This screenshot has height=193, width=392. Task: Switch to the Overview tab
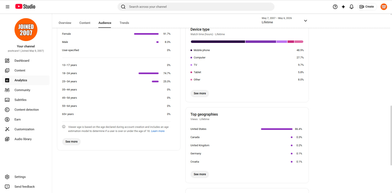click(65, 23)
